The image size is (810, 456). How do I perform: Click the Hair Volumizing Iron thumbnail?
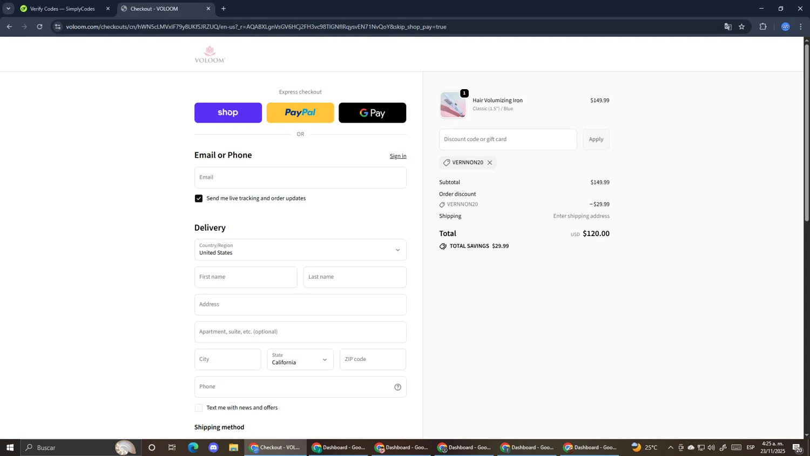pos(453,105)
